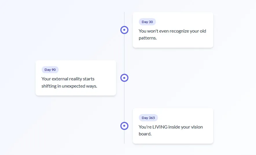Select the 'Day 90' badge label
256x155 pixels.
coord(50,70)
